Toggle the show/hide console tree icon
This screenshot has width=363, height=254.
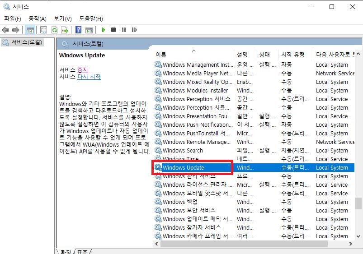pos(30,30)
